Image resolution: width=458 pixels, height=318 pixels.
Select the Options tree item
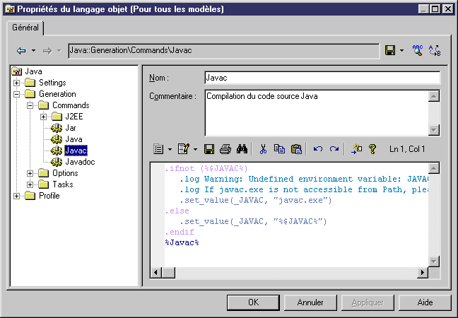pos(65,173)
